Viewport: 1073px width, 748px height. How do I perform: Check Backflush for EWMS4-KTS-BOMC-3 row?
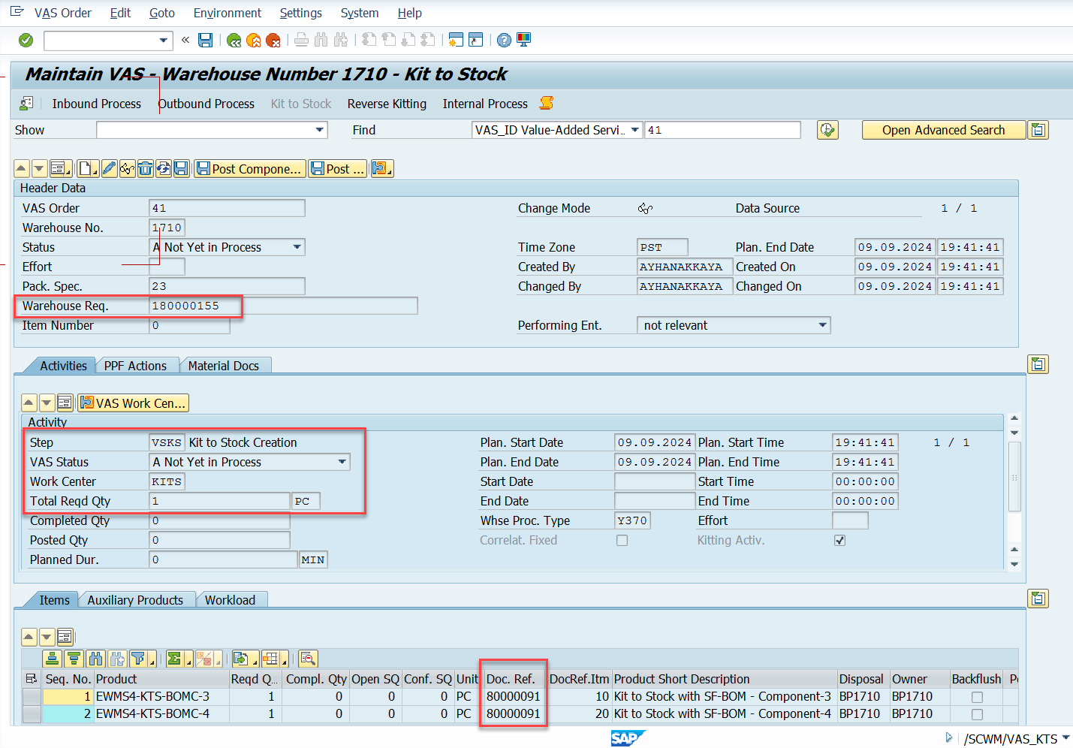click(x=977, y=697)
